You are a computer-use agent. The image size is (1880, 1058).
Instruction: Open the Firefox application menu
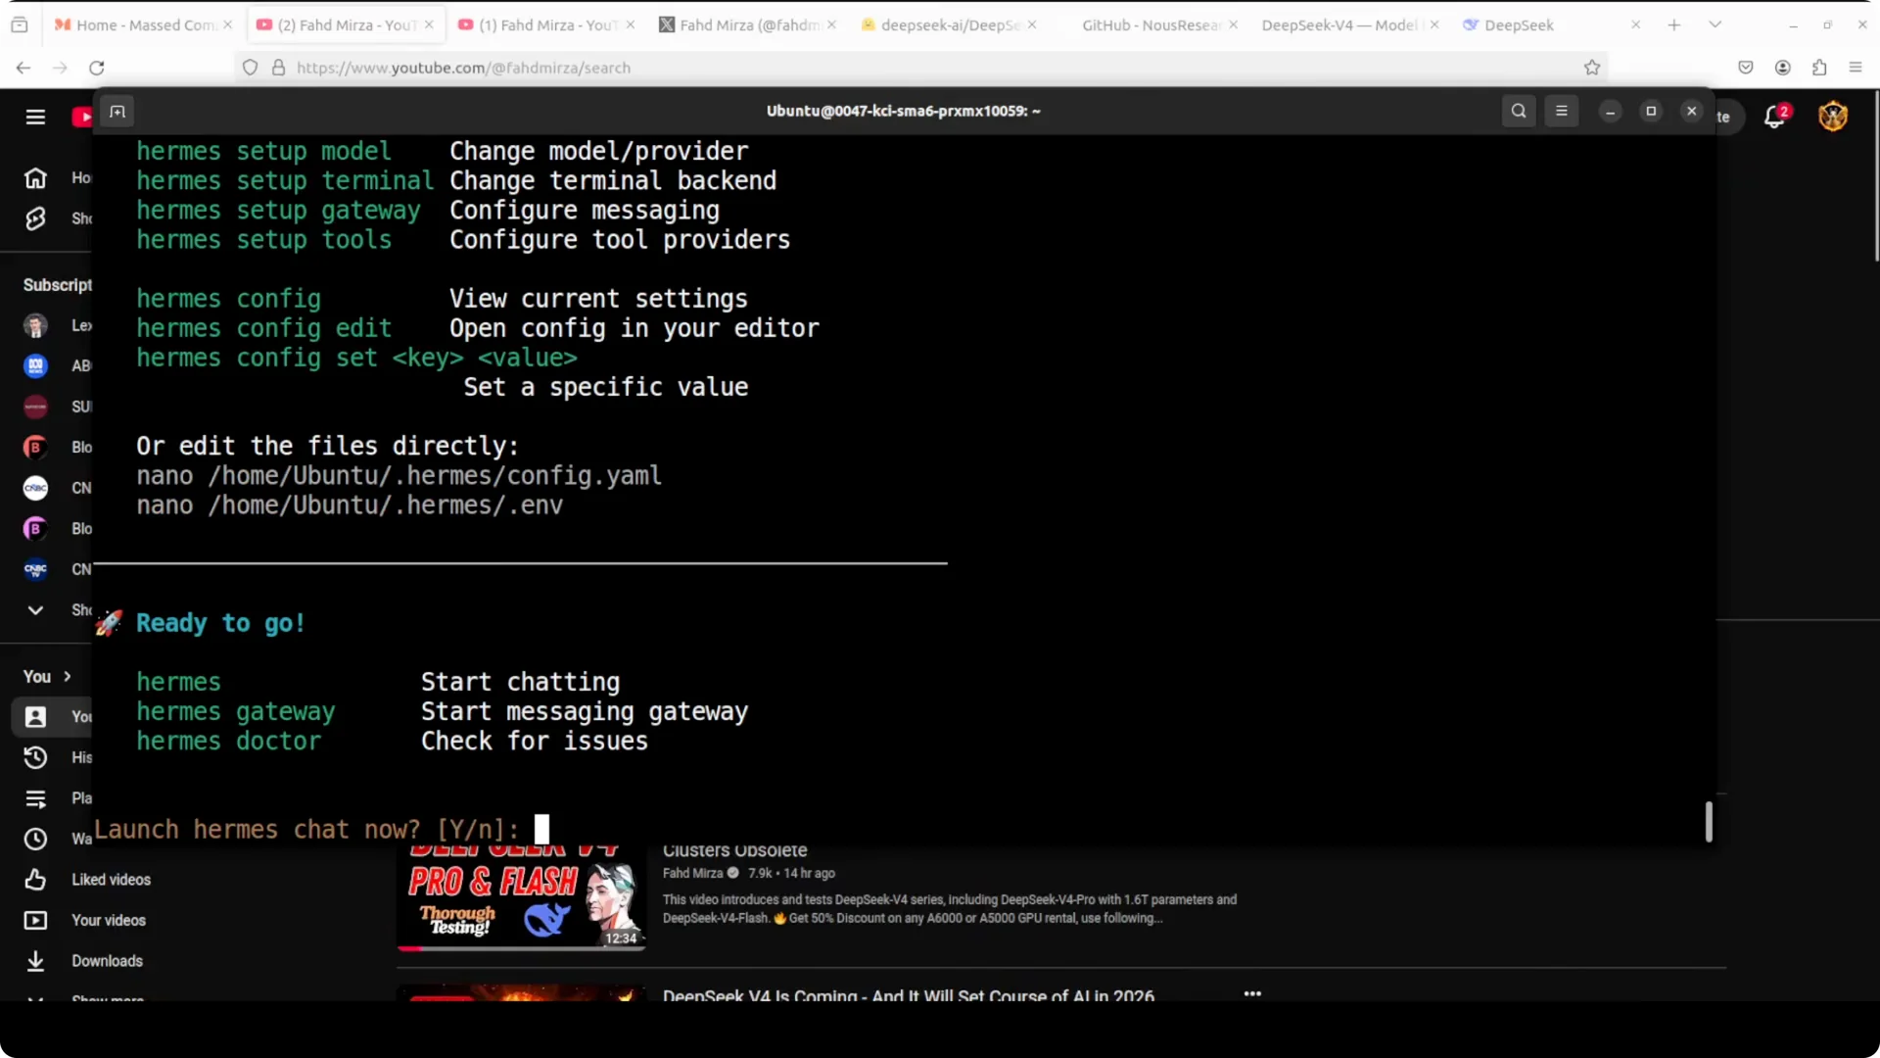click(x=1856, y=68)
